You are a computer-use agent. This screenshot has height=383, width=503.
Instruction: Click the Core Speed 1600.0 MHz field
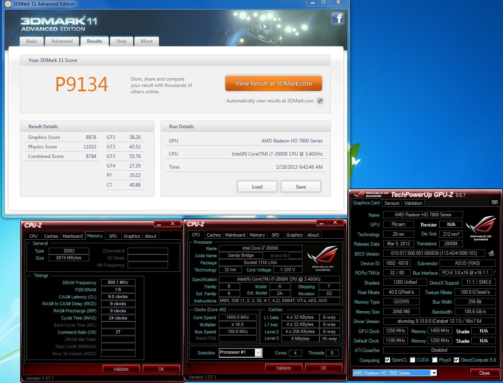coord(238,318)
